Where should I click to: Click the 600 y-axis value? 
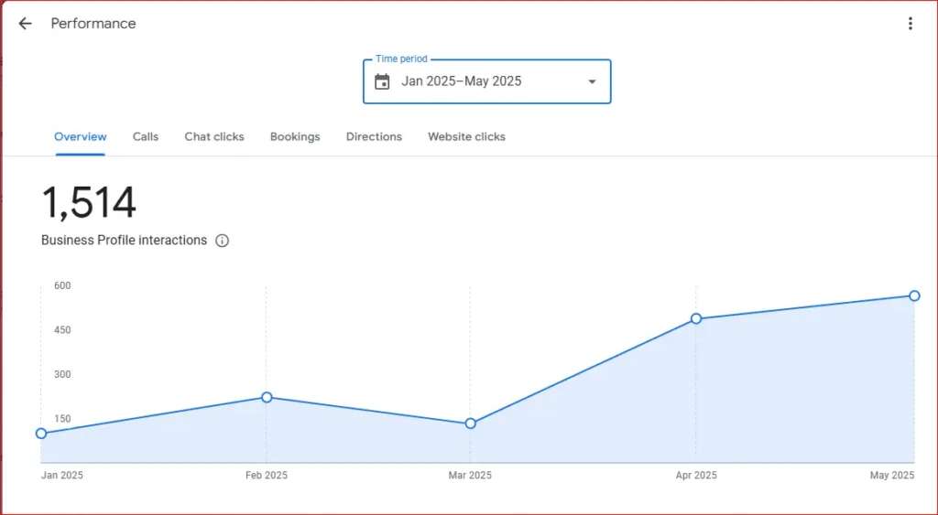coord(62,285)
